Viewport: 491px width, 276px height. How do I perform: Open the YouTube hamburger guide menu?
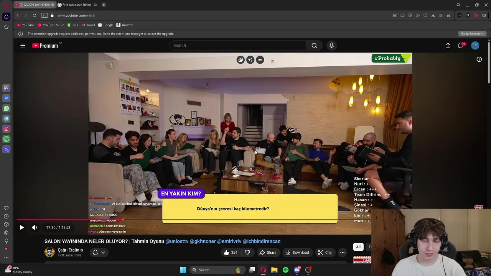pyautogui.click(x=23, y=45)
